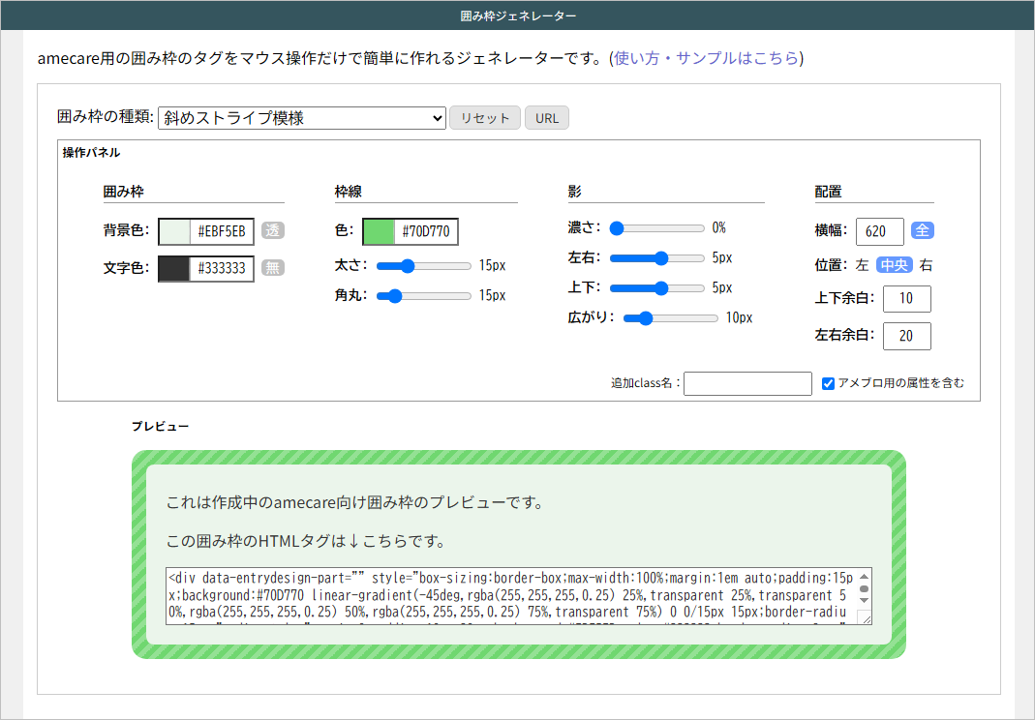This screenshot has height=720, width=1035.
Task: Click the 無 no text color button
Action: point(273,268)
